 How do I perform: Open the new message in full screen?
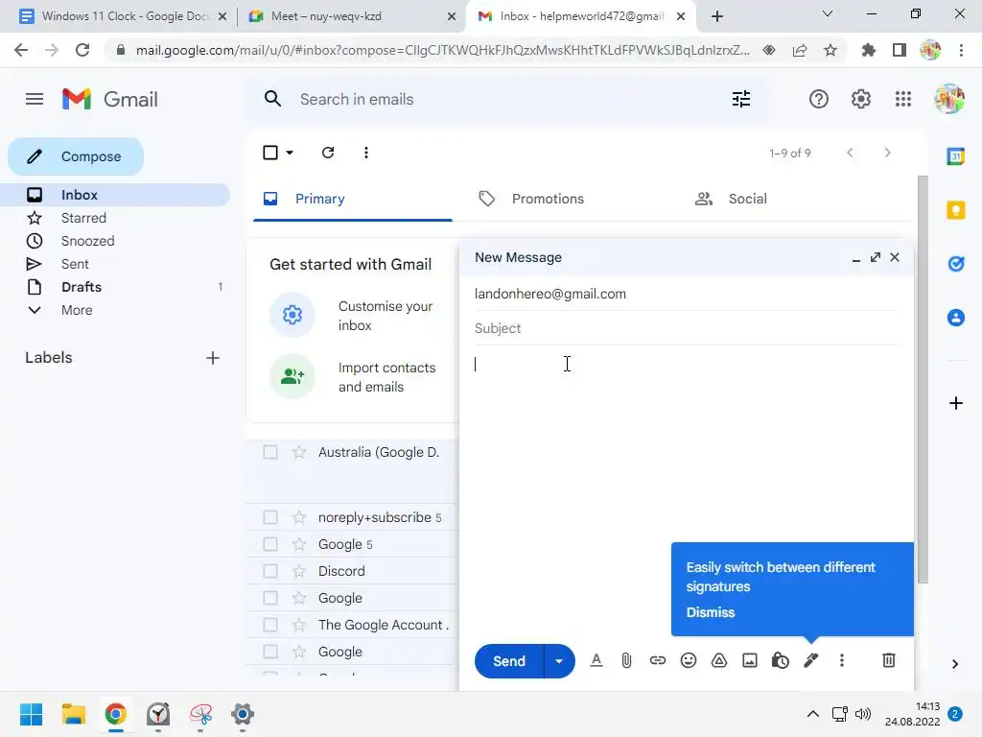(876, 257)
